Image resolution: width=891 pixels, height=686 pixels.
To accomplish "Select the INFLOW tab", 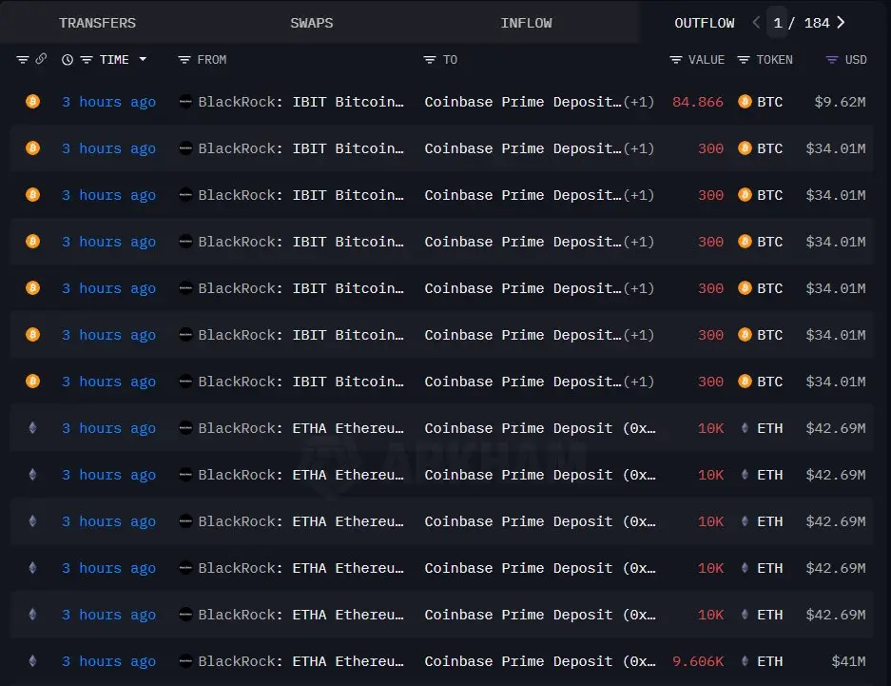I will (526, 23).
